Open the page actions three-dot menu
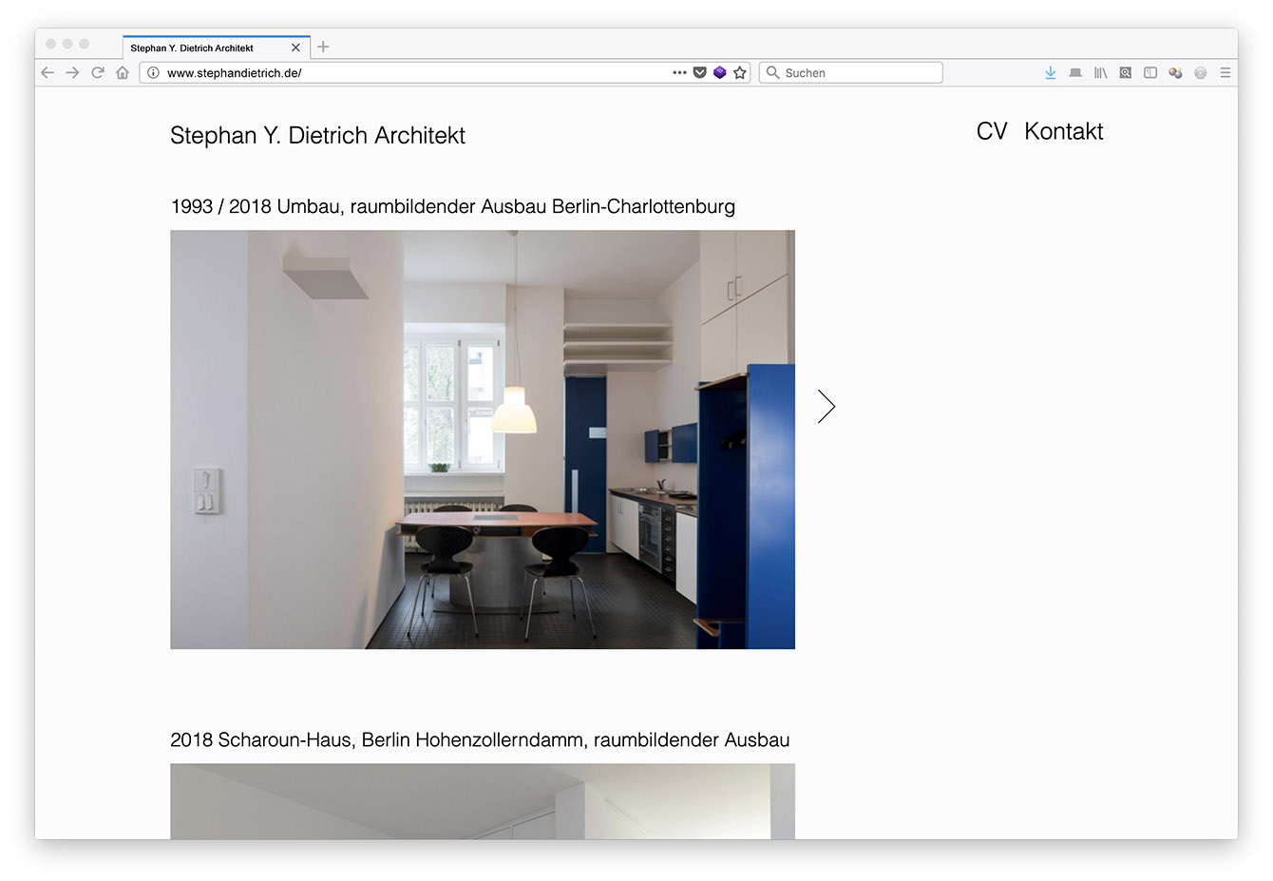The image size is (1273, 881). (x=679, y=72)
